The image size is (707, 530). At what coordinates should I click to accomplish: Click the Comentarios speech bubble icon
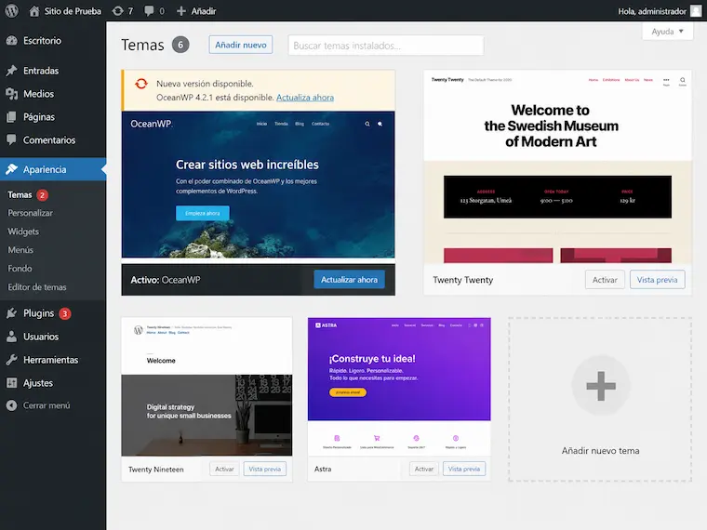pos(12,139)
